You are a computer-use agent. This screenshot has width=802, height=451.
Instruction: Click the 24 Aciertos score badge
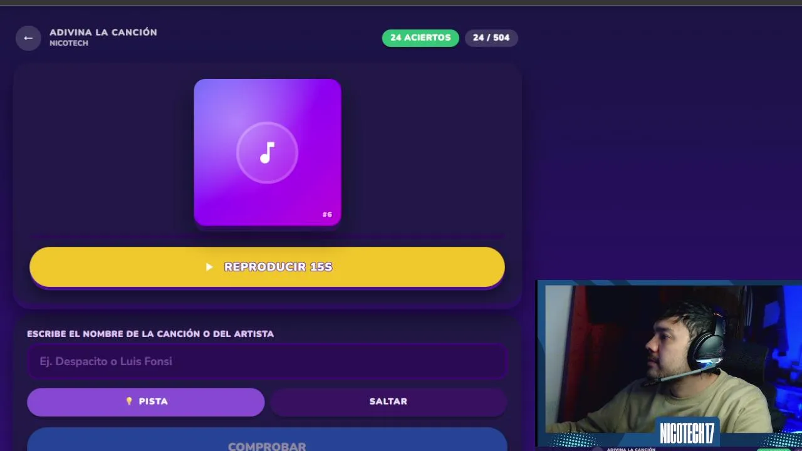pyautogui.click(x=420, y=38)
